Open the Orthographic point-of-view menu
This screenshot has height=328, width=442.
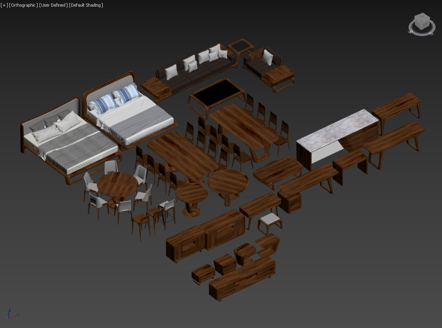(23, 5)
